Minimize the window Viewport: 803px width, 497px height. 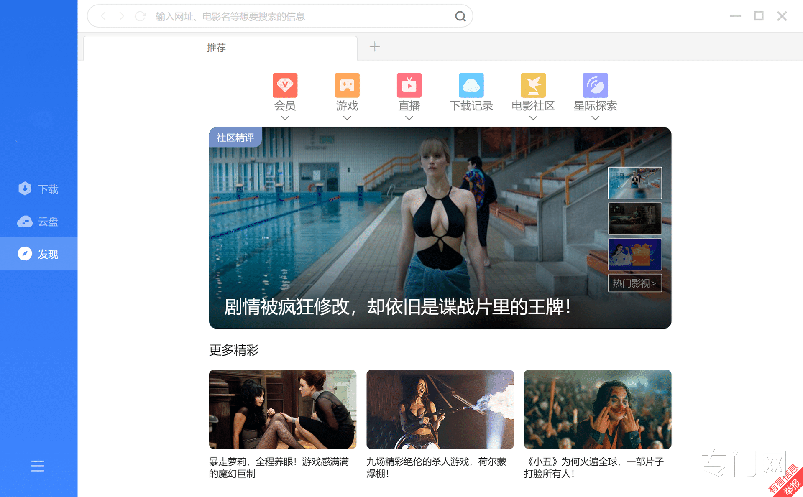pos(735,16)
